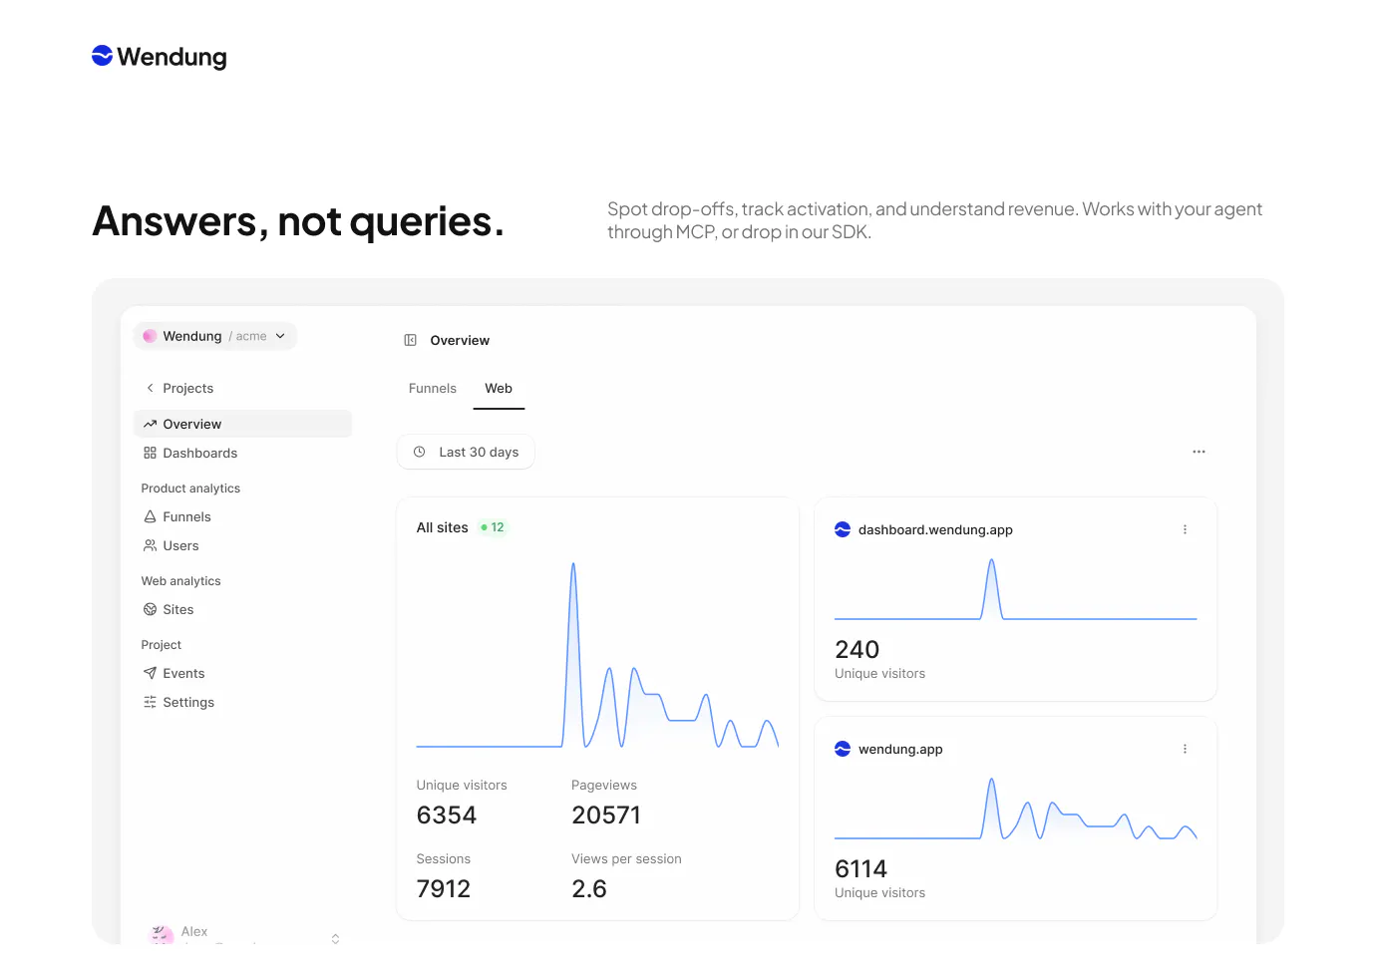Click the Wendung logo icon in the header
The width and height of the screenshot is (1376, 979).
102,56
